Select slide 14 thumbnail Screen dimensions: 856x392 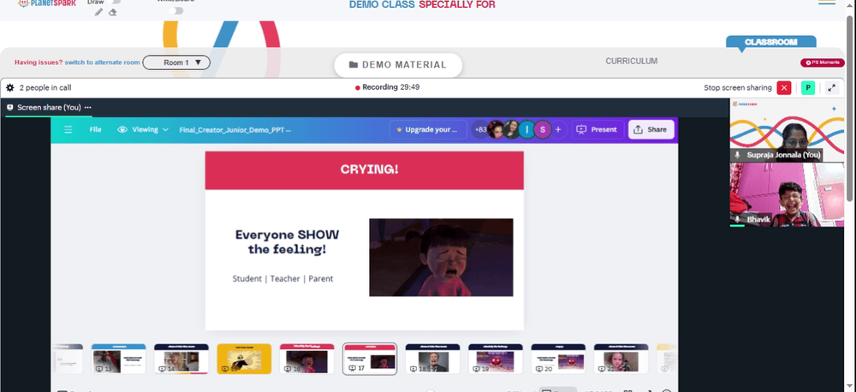pos(181,359)
